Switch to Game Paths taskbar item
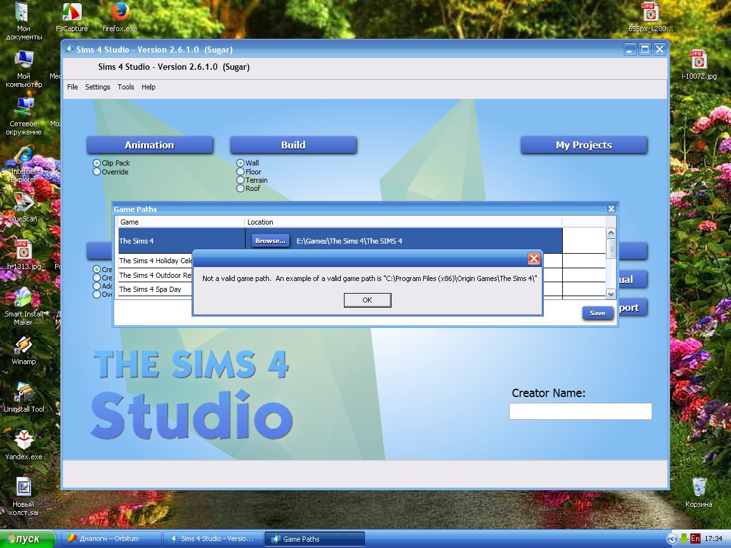Viewport: 731px width, 548px height. click(x=314, y=538)
